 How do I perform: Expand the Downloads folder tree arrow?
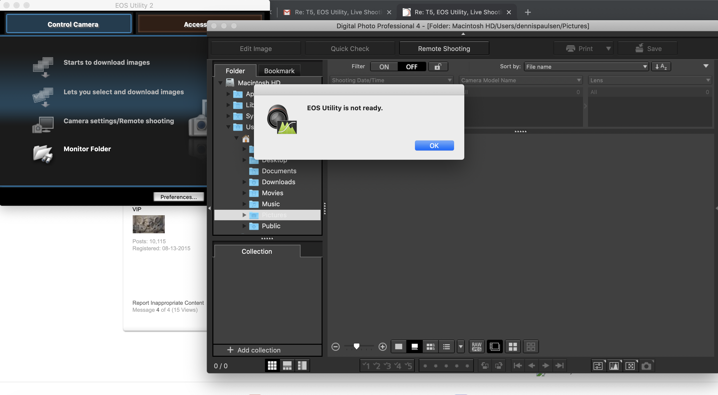tap(244, 182)
